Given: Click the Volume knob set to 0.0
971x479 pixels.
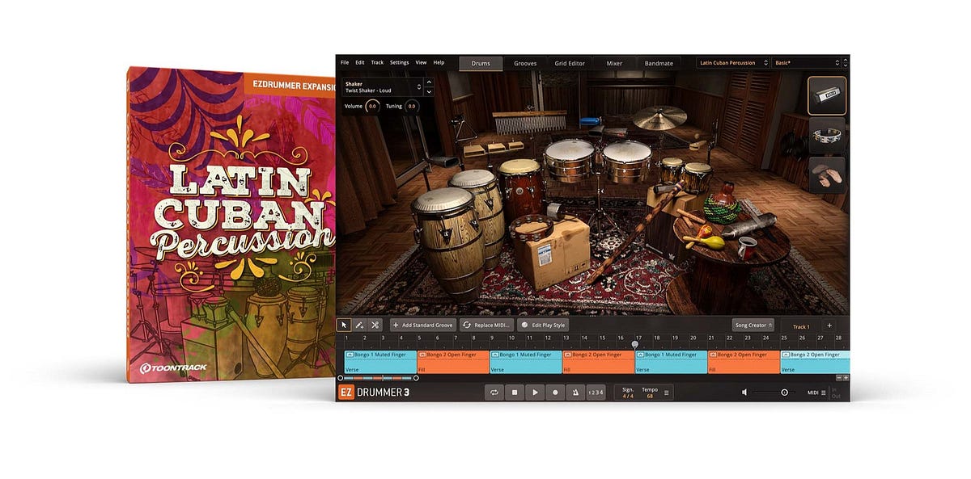Looking at the screenshot, I should pyautogui.click(x=371, y=105).
